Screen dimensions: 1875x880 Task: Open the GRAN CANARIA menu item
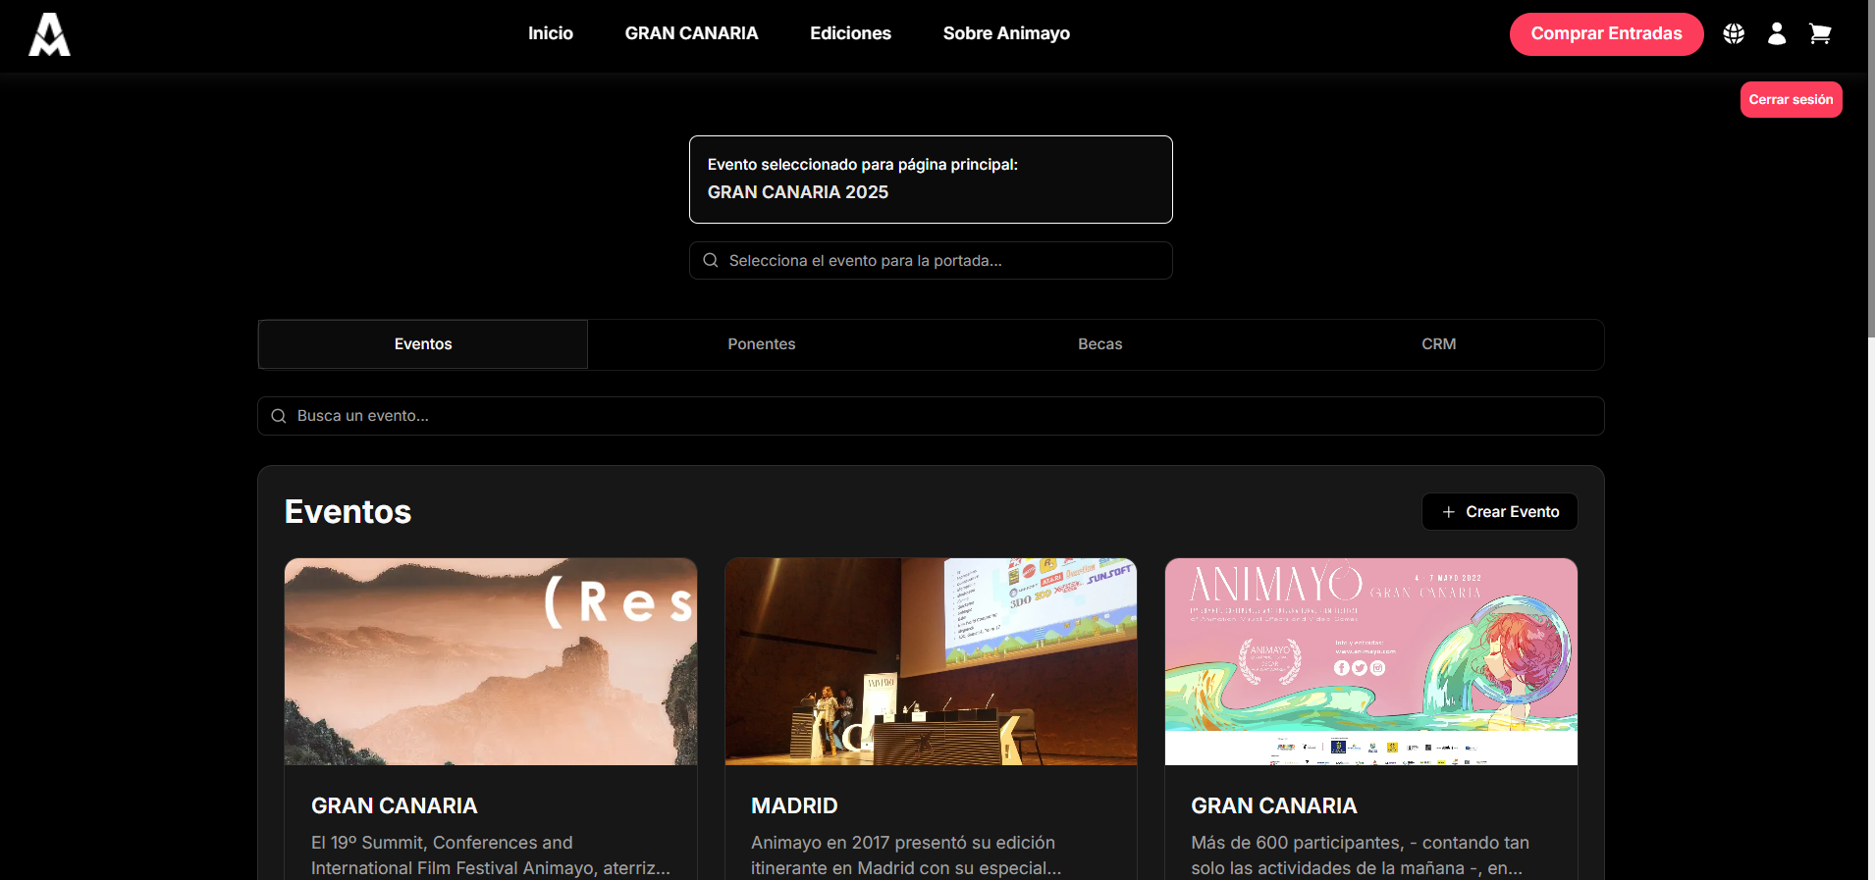(x=692, y=33)
